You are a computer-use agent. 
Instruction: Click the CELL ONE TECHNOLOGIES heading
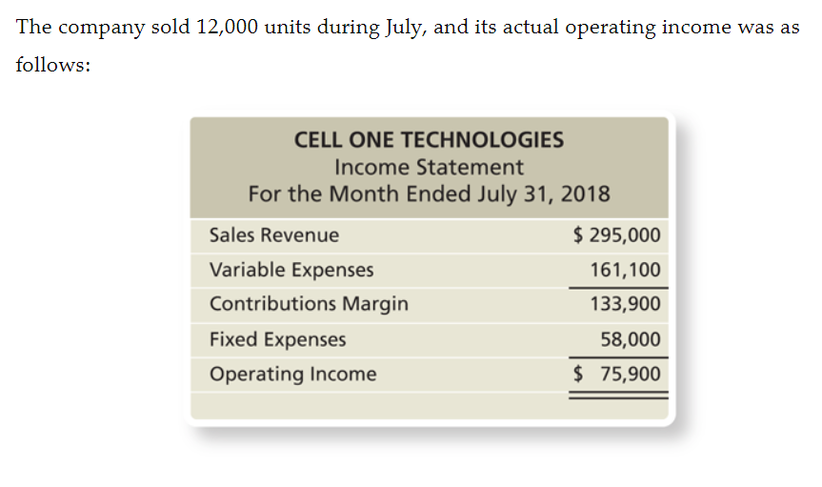pos(429,140)
